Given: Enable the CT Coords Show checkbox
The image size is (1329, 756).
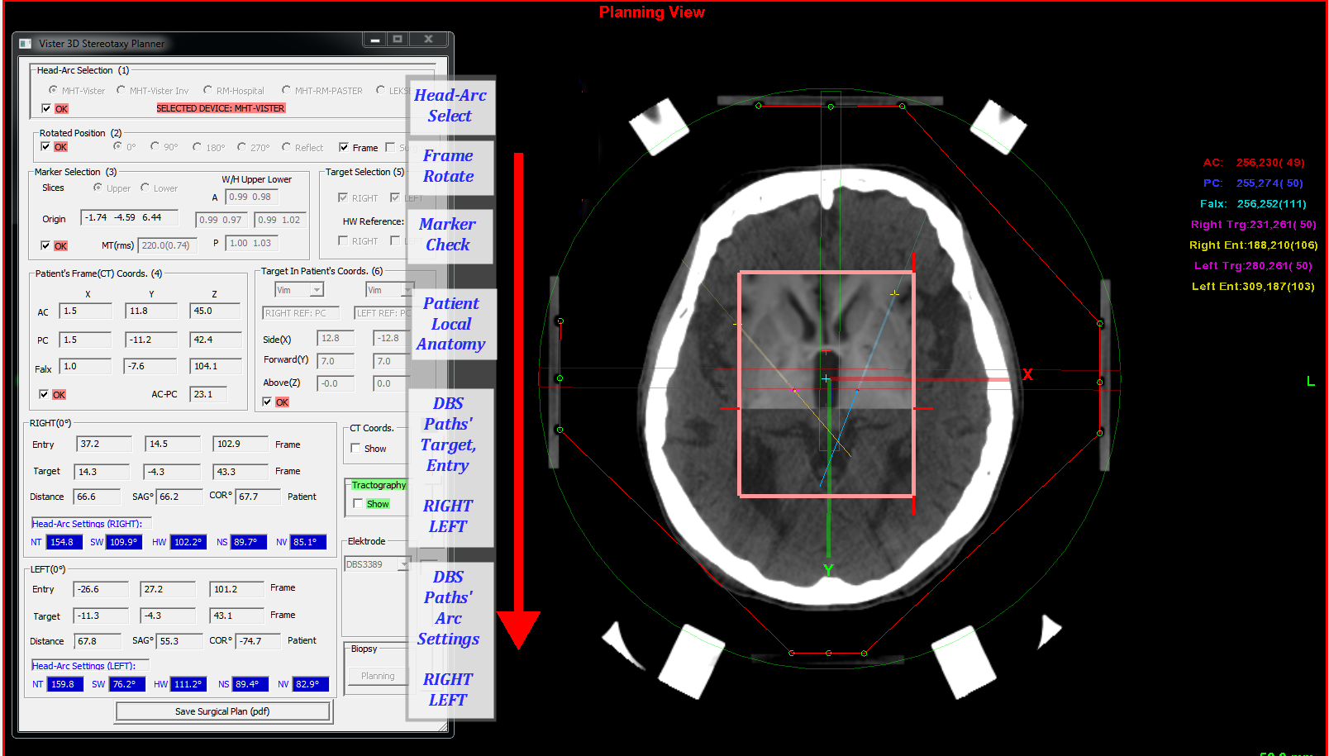Looking at the screenshot, I should coord(355,448).
